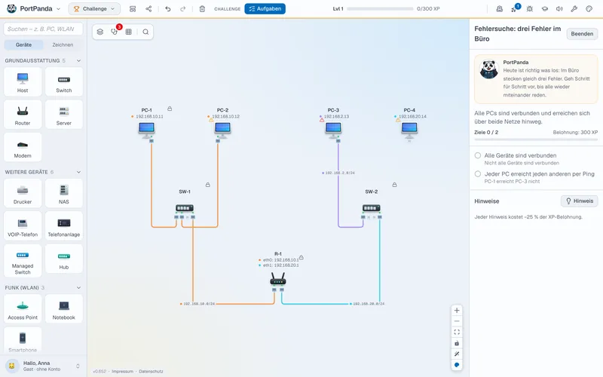The height and width of the screenshot is (377, 603).
Task: Select the Router device tile
Action: (x=23, y=115)
